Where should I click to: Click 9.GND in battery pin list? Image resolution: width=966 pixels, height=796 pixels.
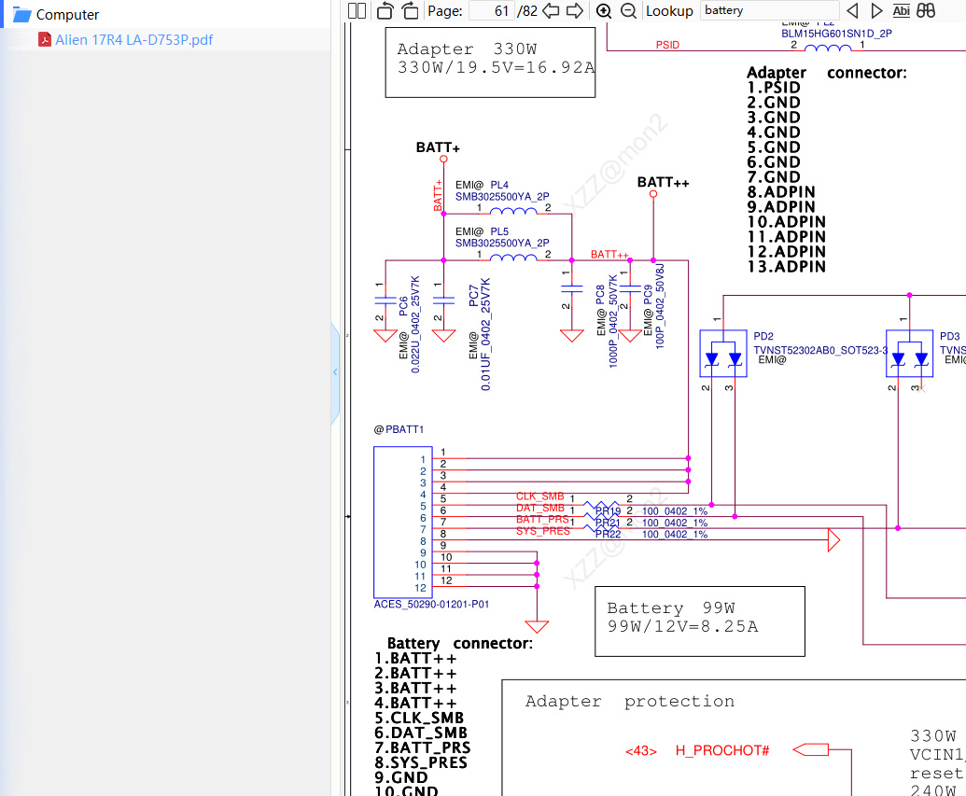401,778
